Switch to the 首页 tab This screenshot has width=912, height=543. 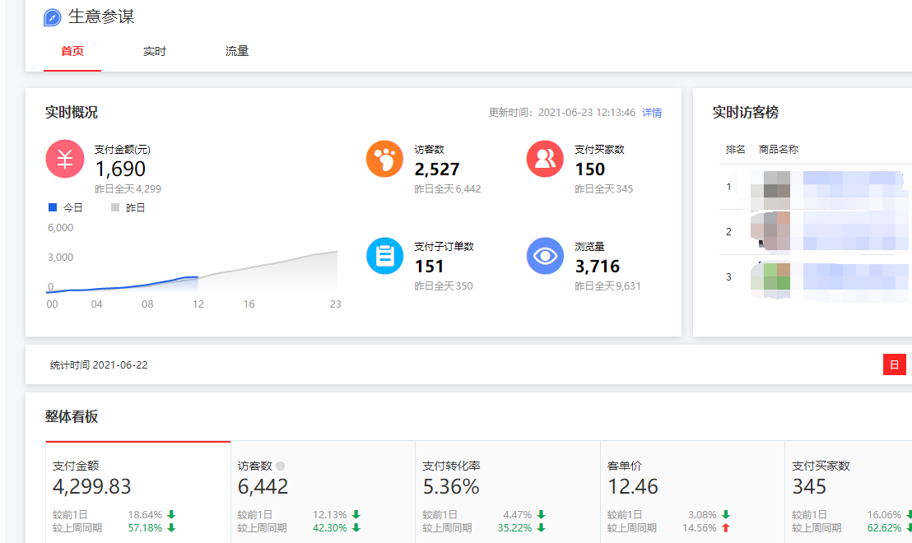[x=72, y=51]
